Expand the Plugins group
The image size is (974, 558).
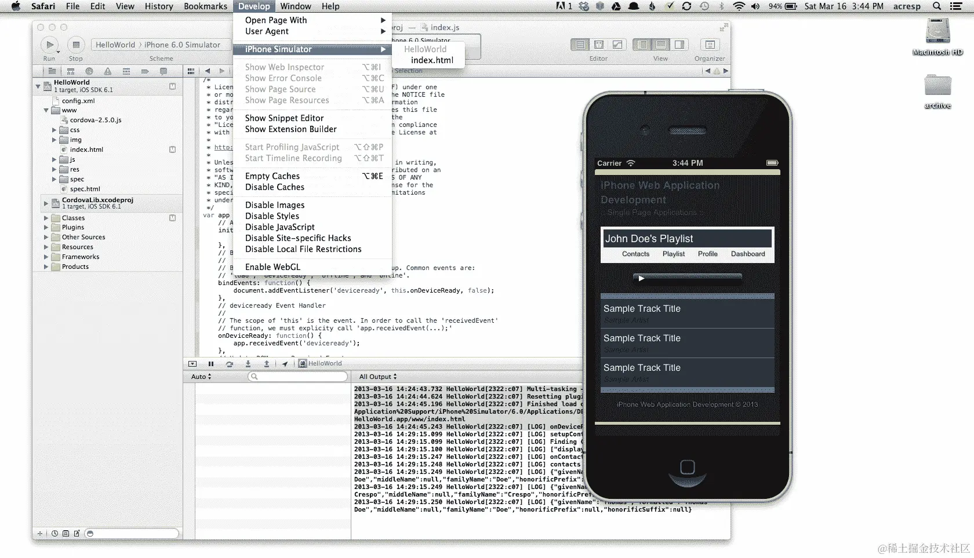coord(46,228)
